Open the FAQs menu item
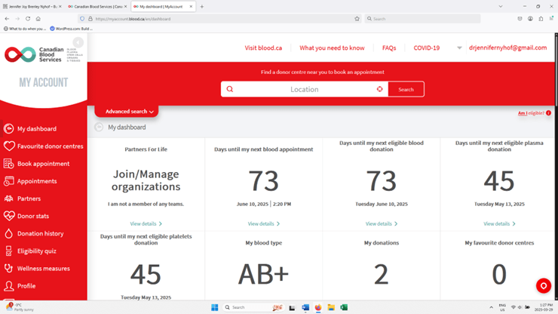The image size is (558, 314). [389, 48]
